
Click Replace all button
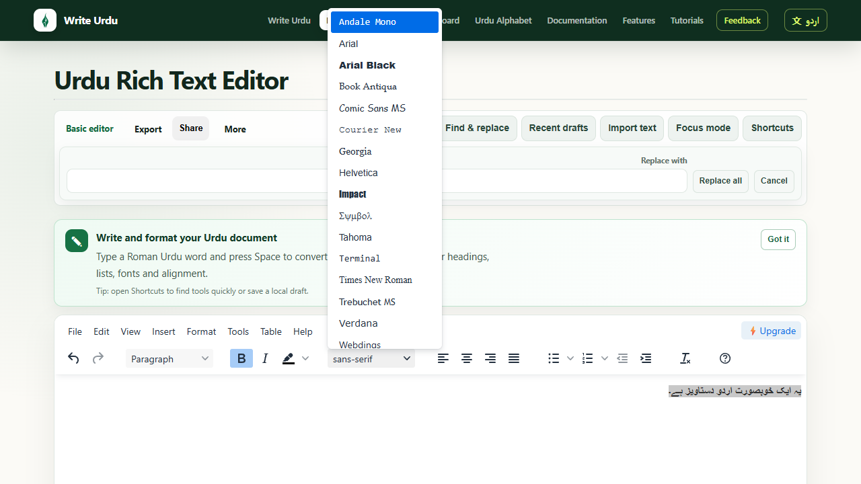(720, 181)
